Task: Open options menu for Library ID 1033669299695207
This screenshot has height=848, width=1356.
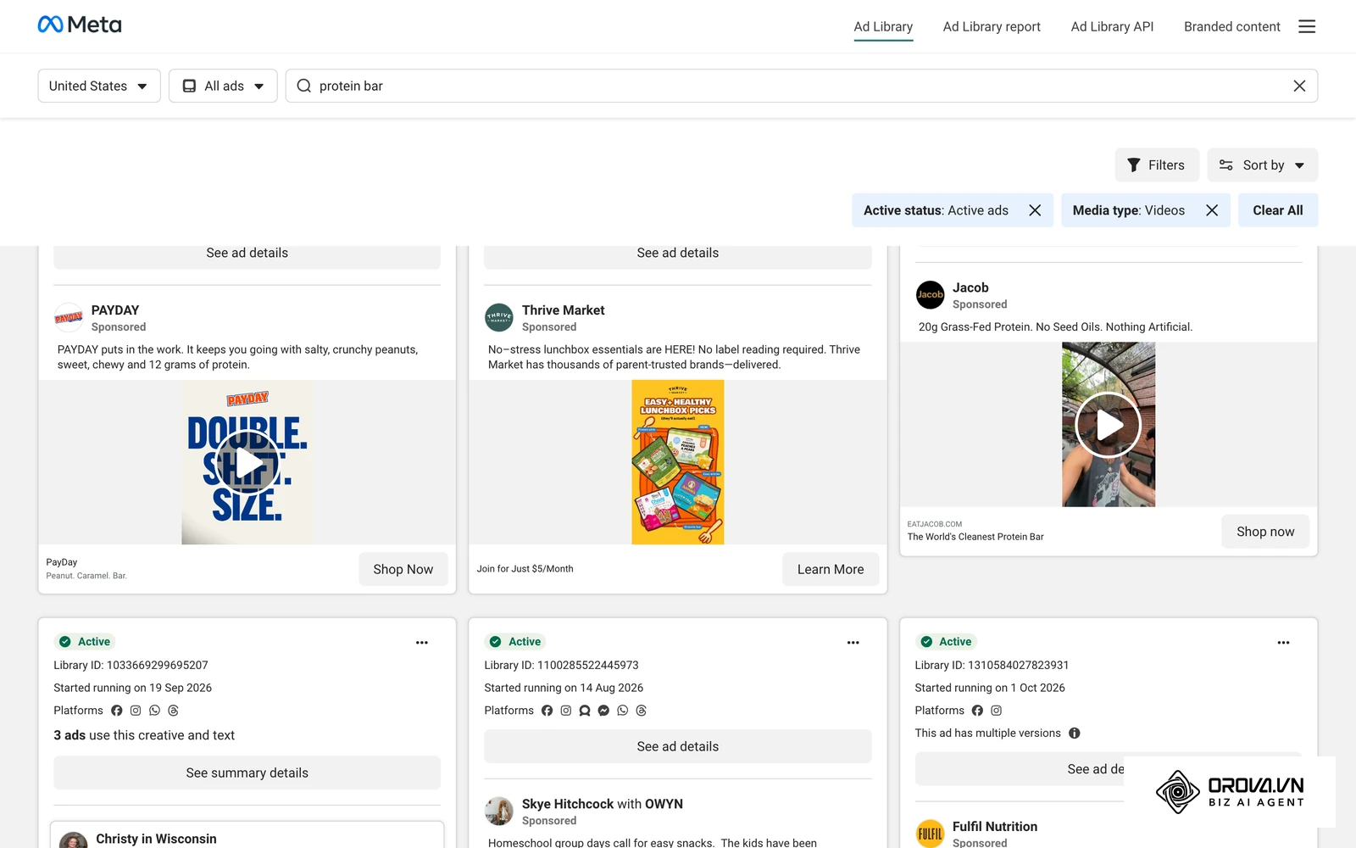Action: [422, 643]
